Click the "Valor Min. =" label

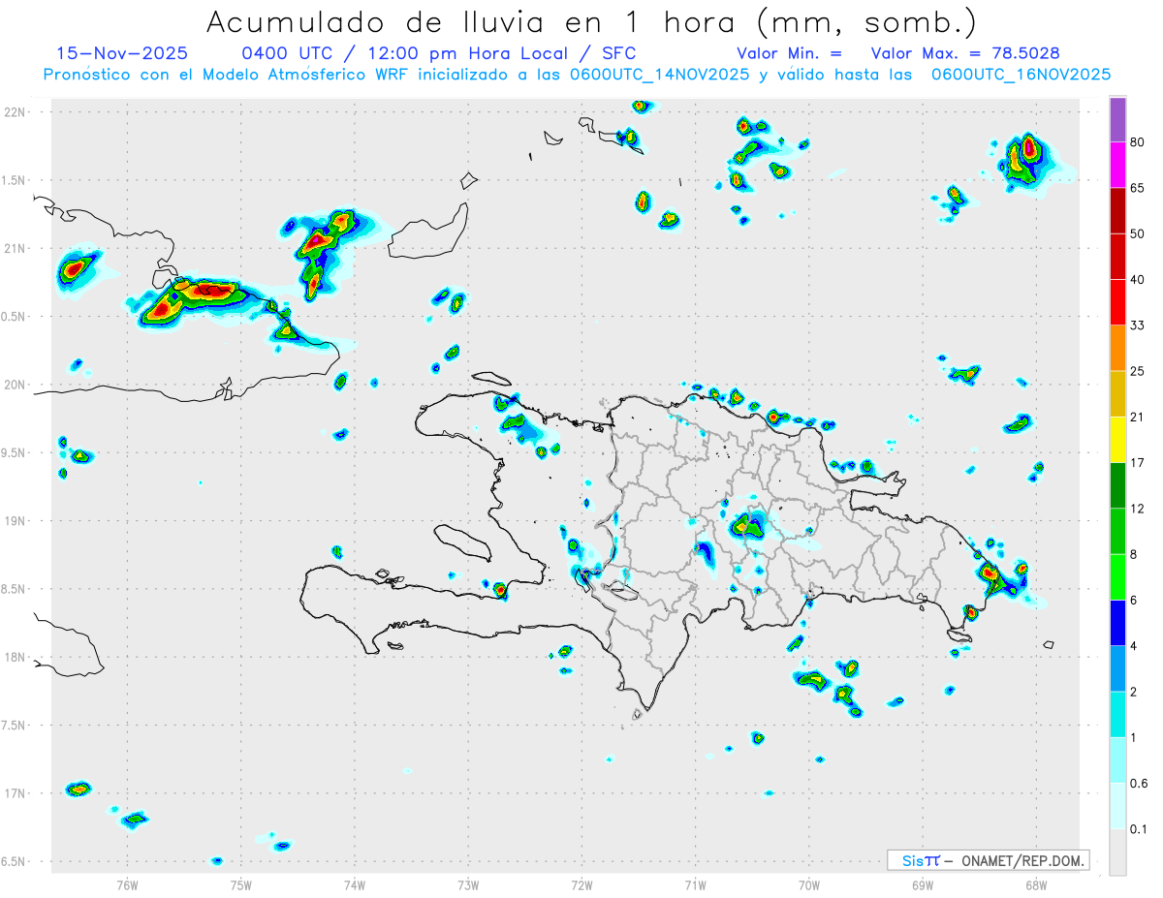(x=789, y=53)
